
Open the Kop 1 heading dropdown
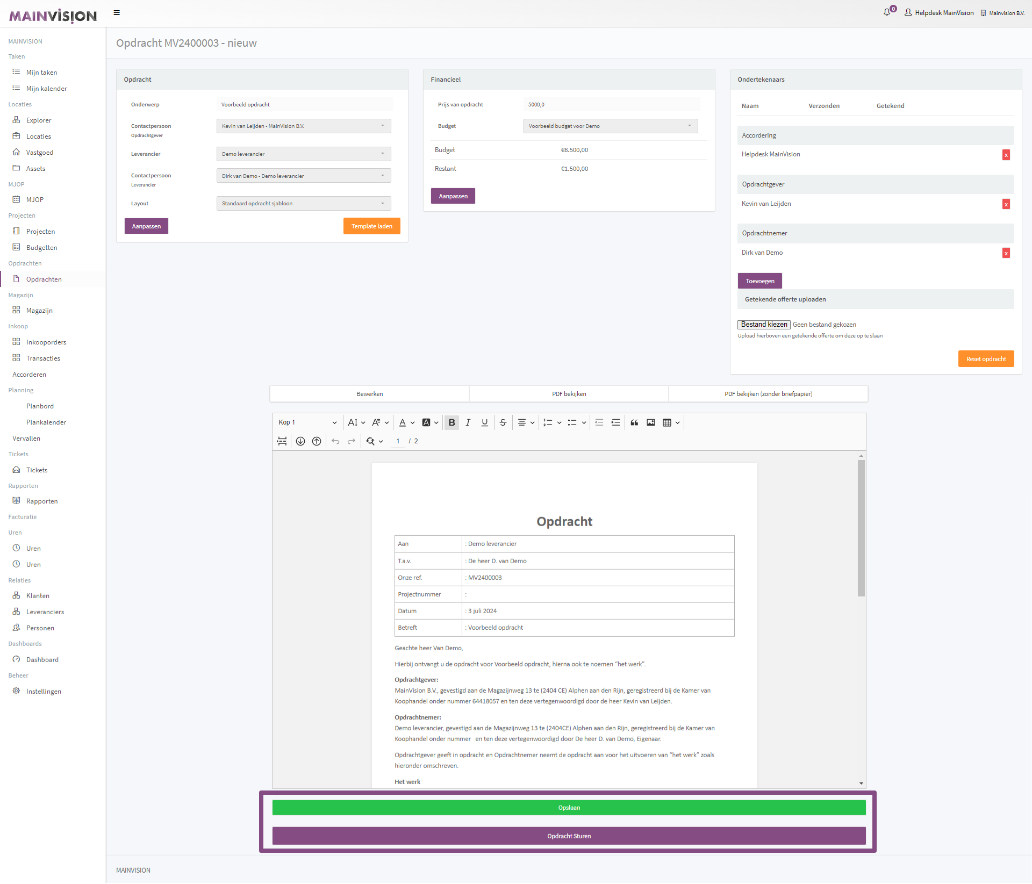click(307, 422)
